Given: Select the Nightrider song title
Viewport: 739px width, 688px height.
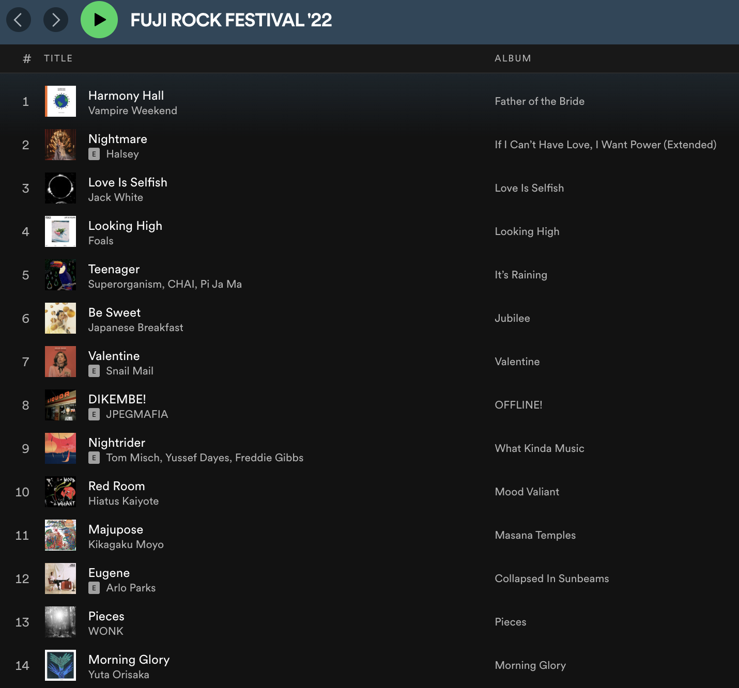Looking at the screenshot, I should pyautogui.click(x=117, y=443).
